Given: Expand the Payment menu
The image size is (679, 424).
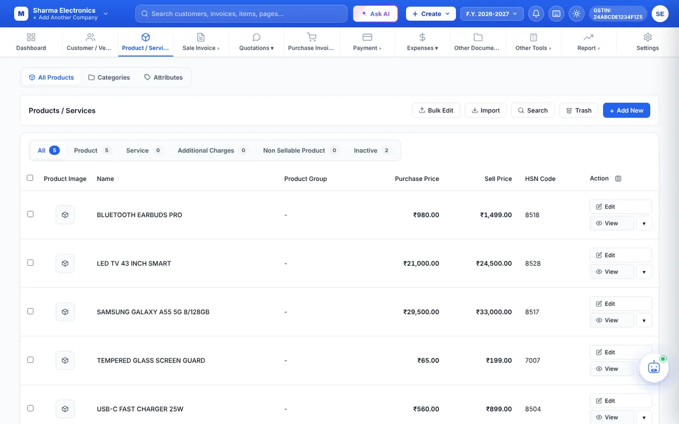Looking at the screenshot, I should (367, 42).
